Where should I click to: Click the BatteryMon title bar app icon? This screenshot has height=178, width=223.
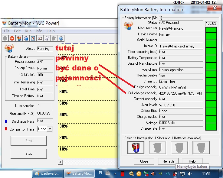[x=4, y=23]
